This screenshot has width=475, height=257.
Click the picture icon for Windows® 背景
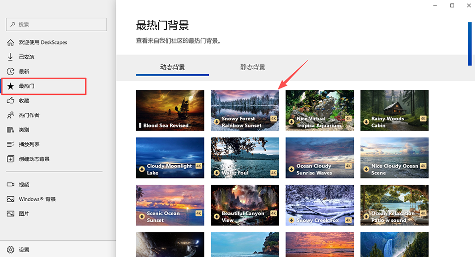(10, 199)
